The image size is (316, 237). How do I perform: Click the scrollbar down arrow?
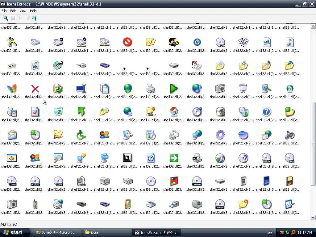pyautogui.click(x=313, y=218)
